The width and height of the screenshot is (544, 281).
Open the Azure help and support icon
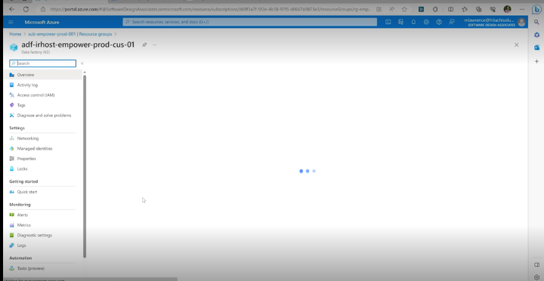point(439,22)
